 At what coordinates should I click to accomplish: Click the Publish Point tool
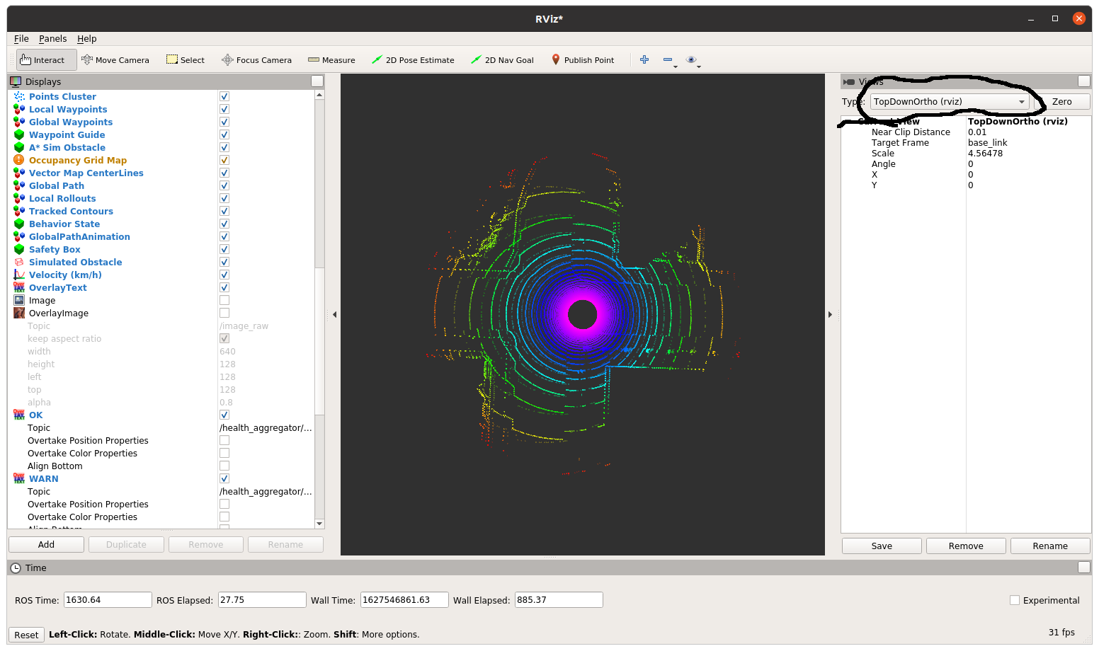coord(583,59)
